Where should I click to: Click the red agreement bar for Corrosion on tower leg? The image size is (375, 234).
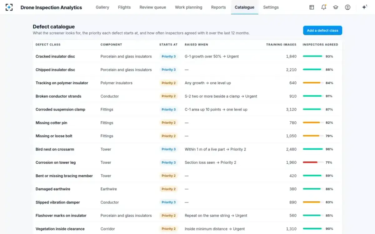tap(313, 163)
